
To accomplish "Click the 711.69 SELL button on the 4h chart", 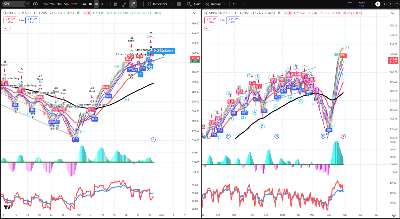I will (x=211, y=20).
